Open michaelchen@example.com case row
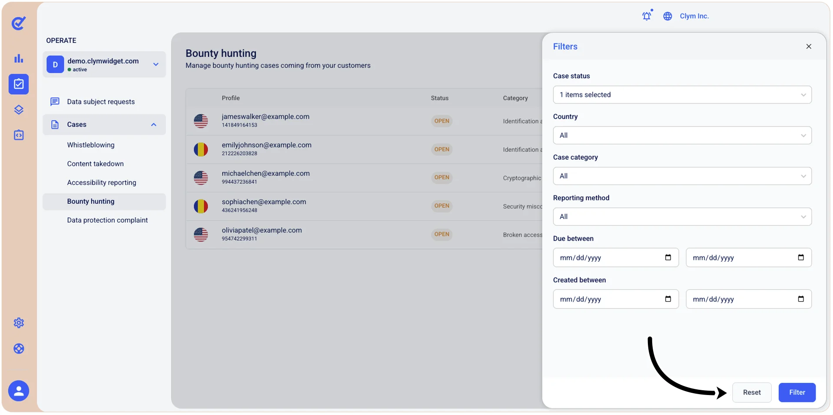833x415 pixels. click(364, 178)
